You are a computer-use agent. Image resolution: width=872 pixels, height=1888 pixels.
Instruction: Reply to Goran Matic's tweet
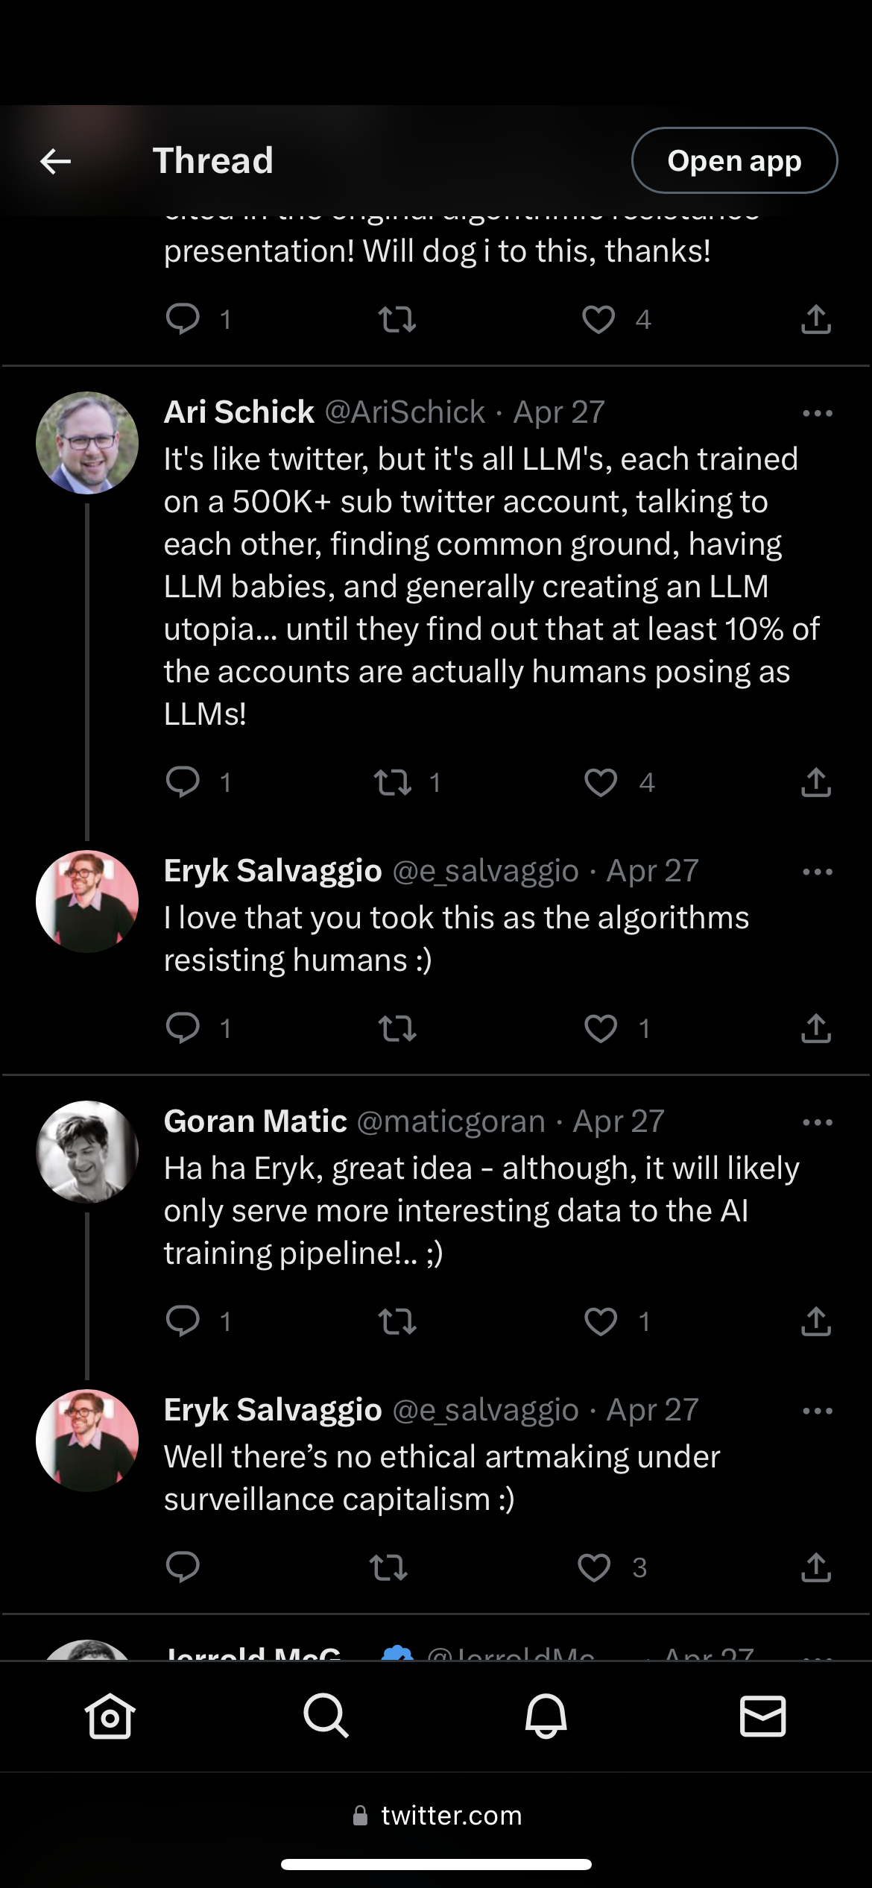tap(183, 1321)
